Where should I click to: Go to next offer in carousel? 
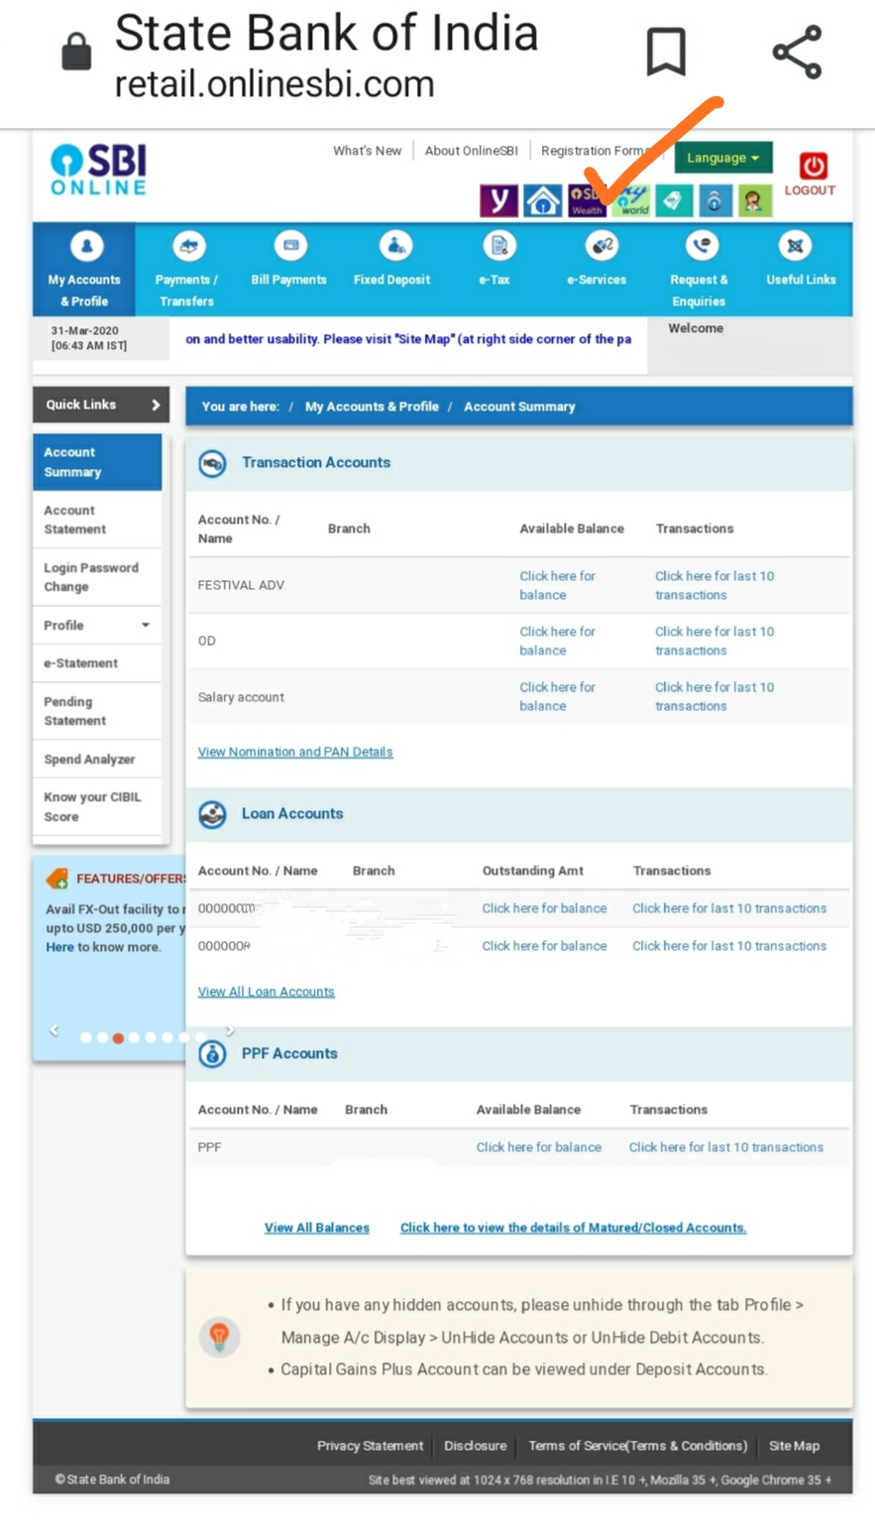pyautogui.click(x=230, y=1030)
